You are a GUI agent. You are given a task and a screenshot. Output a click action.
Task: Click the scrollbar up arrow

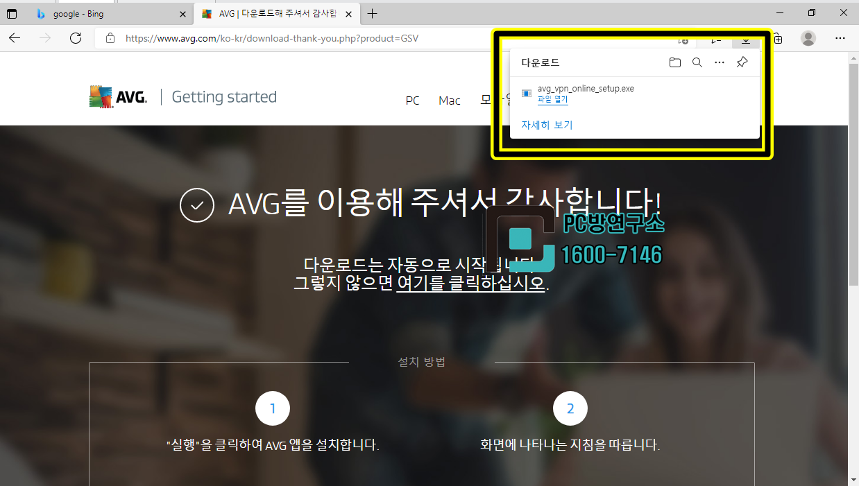click(853, 57)
